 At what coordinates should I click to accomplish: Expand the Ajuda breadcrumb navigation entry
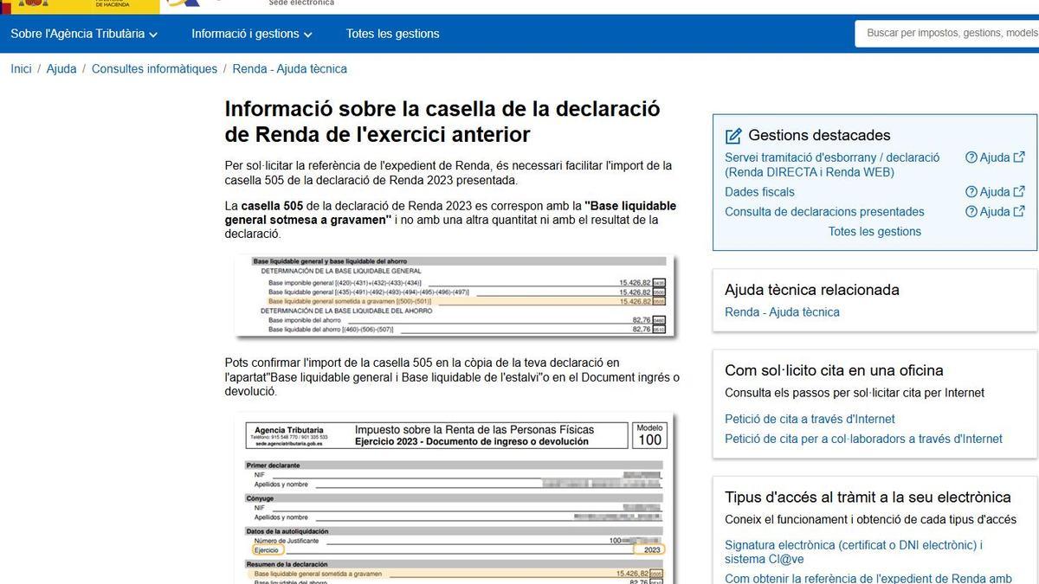61,68
